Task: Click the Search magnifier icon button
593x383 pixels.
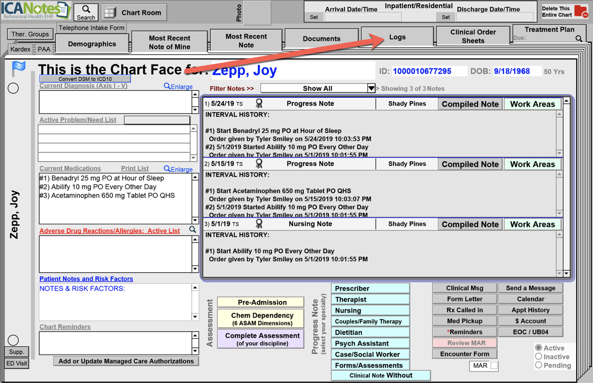Action: (86, 12)
